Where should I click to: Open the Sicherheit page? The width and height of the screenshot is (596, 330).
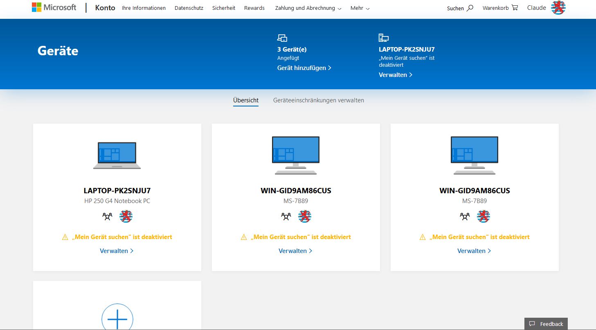[x=224, y=8]
